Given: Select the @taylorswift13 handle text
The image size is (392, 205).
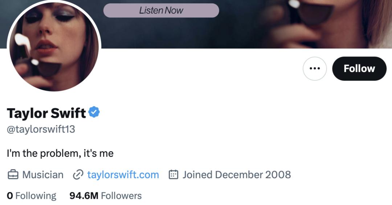Looking at the screenshot, I should pos(41,129).
